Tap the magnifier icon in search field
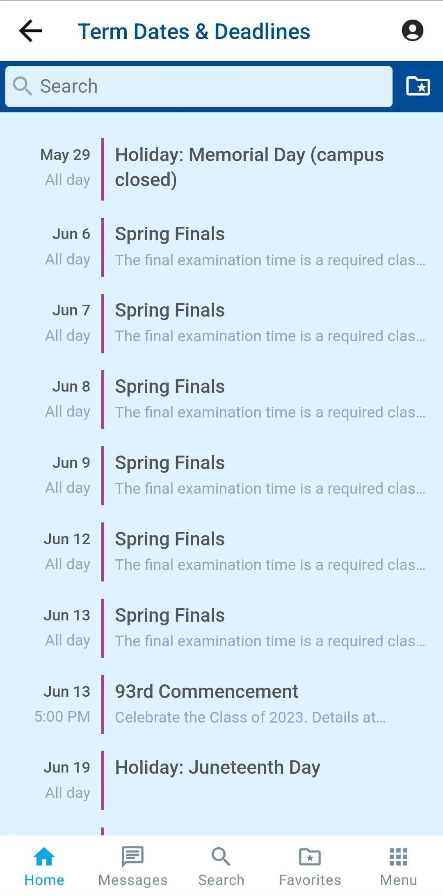 [22, 86]
